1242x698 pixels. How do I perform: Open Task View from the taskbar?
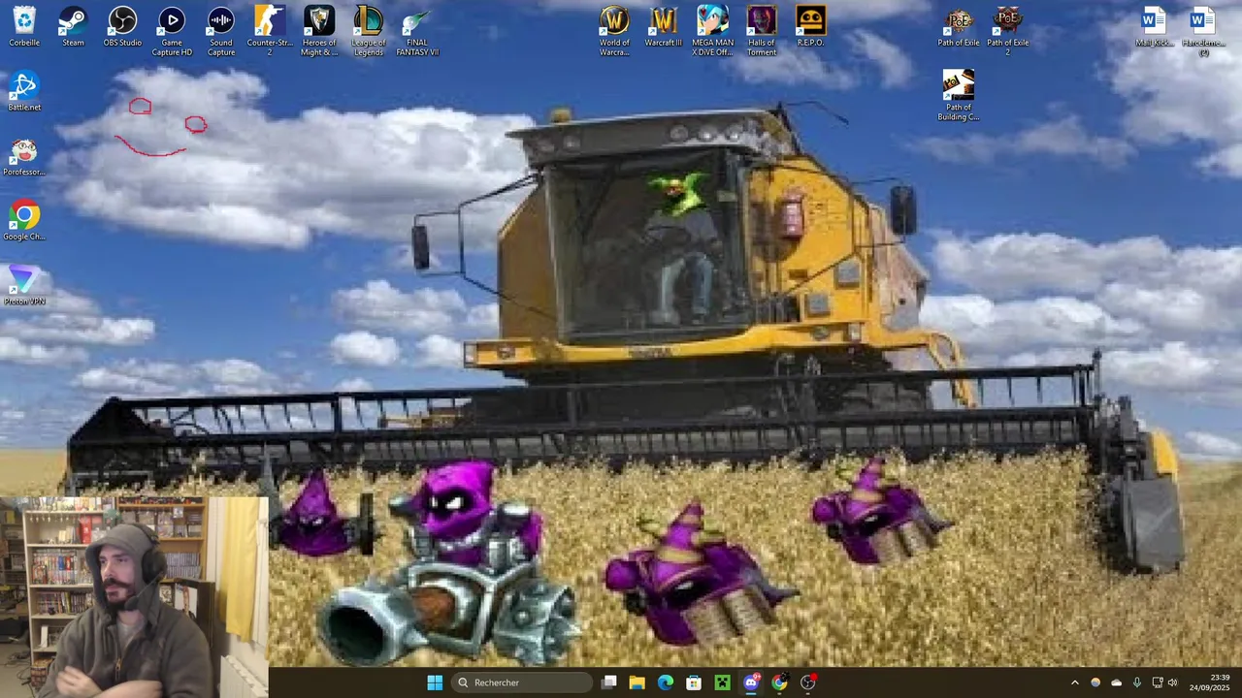609,682
